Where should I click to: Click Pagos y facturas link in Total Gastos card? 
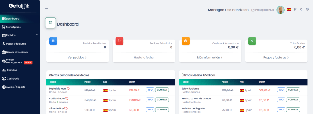coord(276,58)
